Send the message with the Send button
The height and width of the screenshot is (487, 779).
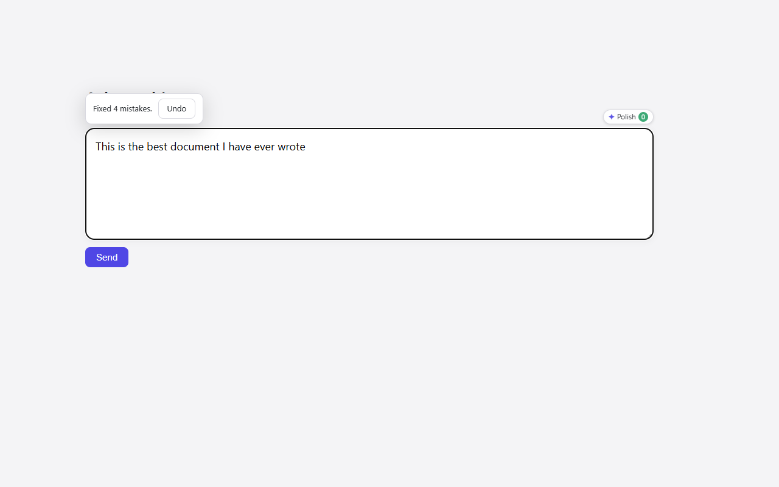click(107, 257)
